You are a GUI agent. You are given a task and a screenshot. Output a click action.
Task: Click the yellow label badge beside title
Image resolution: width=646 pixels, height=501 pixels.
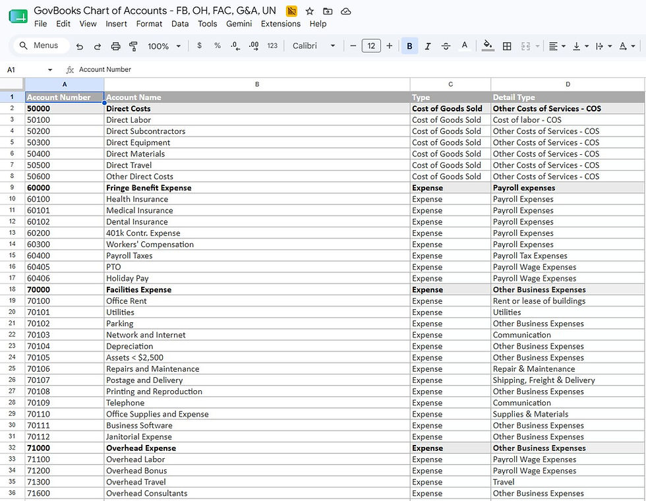coord(291,11)
